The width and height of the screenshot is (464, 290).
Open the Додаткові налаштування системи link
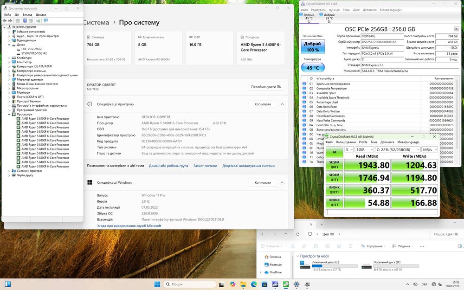pos(248,166)
